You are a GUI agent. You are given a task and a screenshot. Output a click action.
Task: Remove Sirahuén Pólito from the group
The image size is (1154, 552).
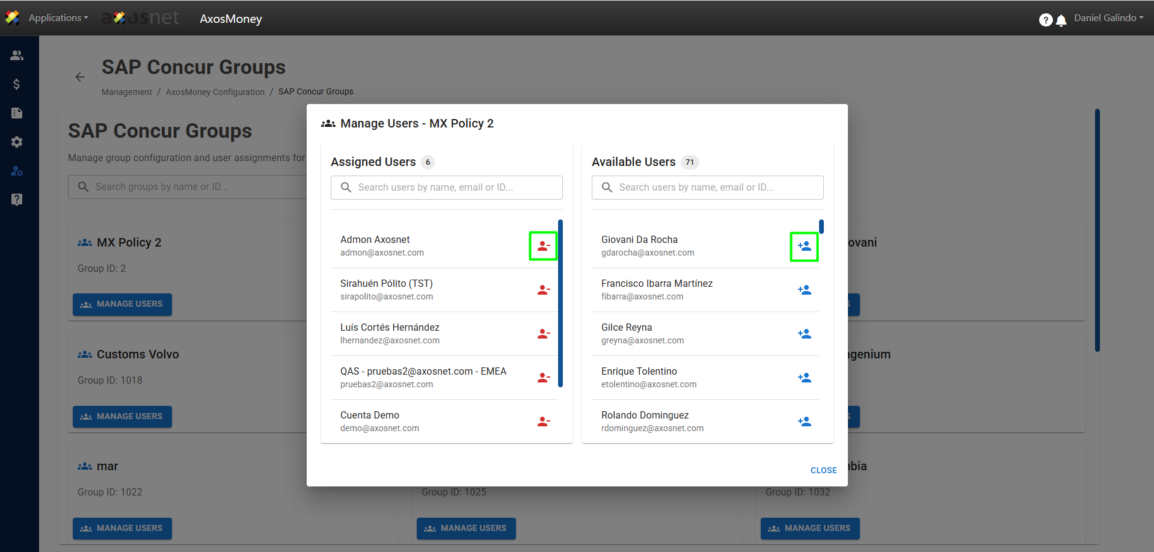[543, 290]
